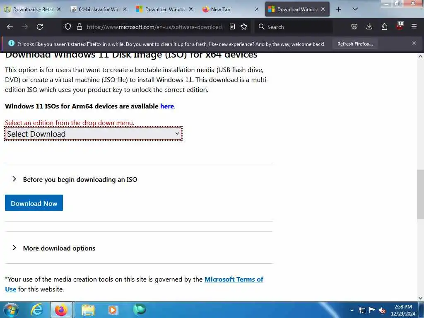Screen dimensions: 424x318
Task: Open a new tab with plus button
Action: point(338,10)
